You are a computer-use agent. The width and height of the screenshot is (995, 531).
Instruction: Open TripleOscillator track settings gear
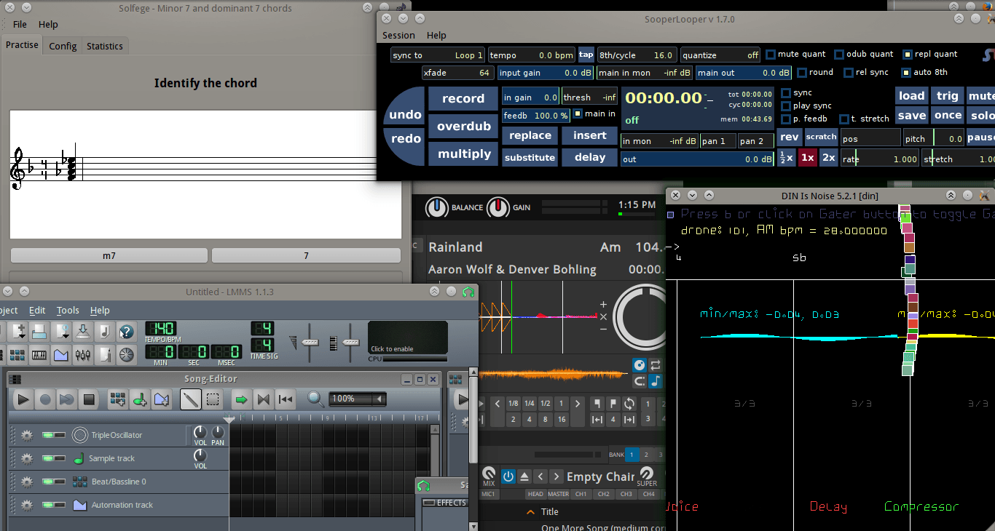27,436
